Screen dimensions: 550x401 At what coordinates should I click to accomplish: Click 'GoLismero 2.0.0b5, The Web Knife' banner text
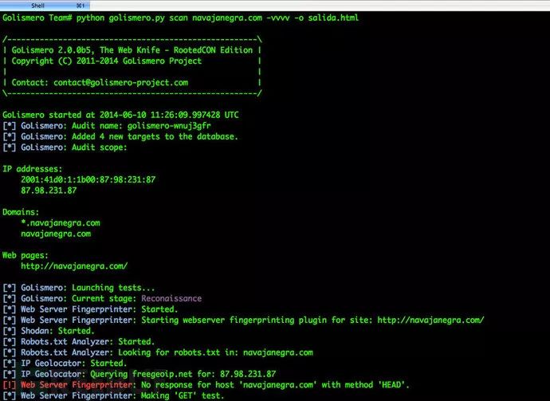pyautogui.click(x=132, y=50)
